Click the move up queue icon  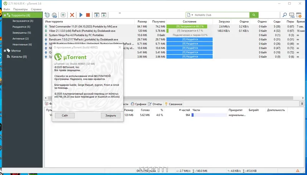point(97,15)
